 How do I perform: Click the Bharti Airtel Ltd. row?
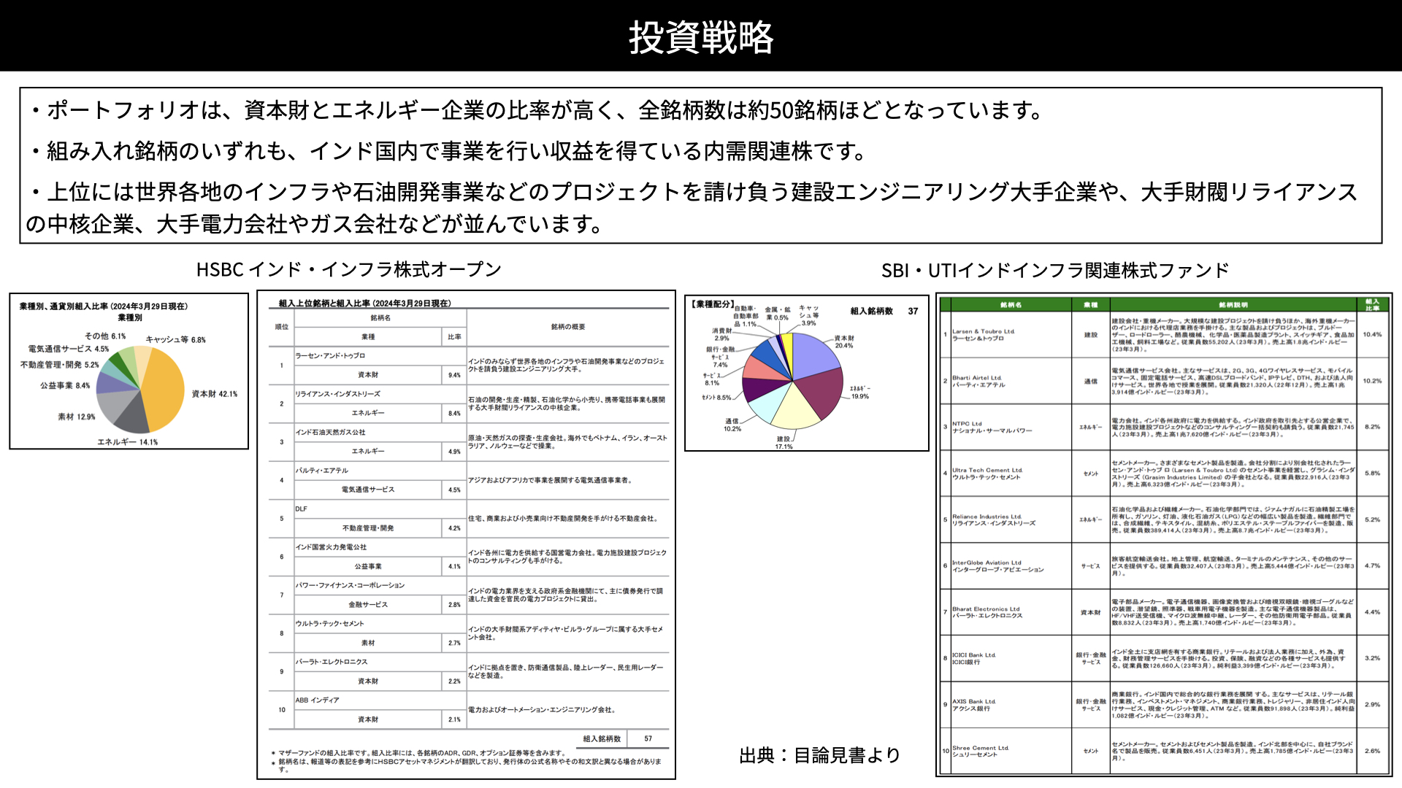pos(1165,381)
